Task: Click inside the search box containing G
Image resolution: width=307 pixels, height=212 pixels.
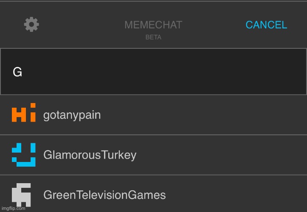Action: coord(154,72)
